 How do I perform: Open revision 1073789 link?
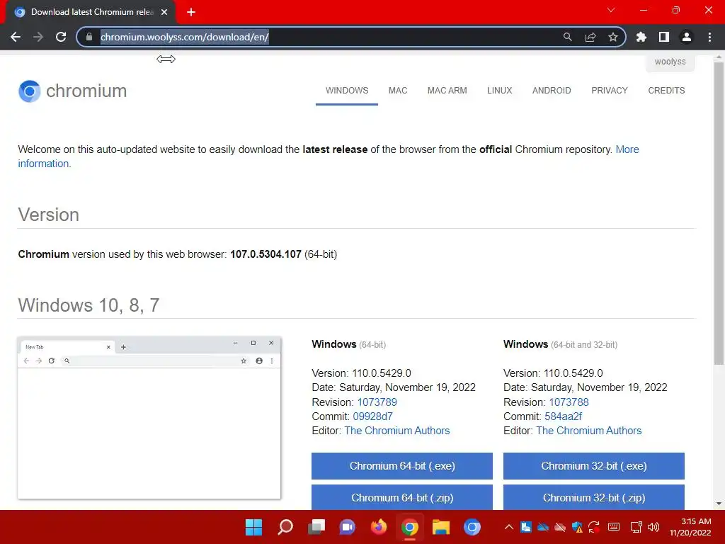pos(377,402)
